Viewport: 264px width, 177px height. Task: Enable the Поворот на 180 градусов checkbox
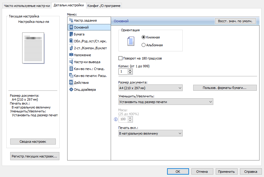(121, 58)
